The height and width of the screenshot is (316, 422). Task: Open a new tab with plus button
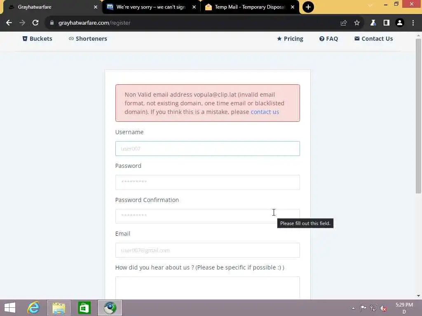click(x=308, y=7)
